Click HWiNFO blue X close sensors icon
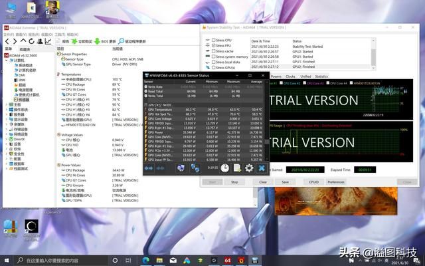The width and height of the screenshot is (425, 266). 262,168
